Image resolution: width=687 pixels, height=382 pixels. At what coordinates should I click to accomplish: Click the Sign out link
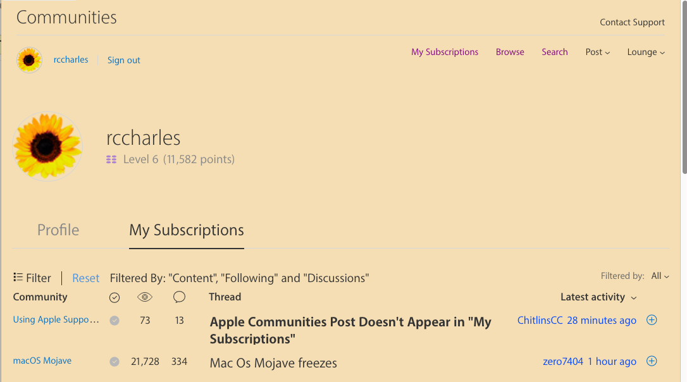pyautogui.click(x=124, y=60)
